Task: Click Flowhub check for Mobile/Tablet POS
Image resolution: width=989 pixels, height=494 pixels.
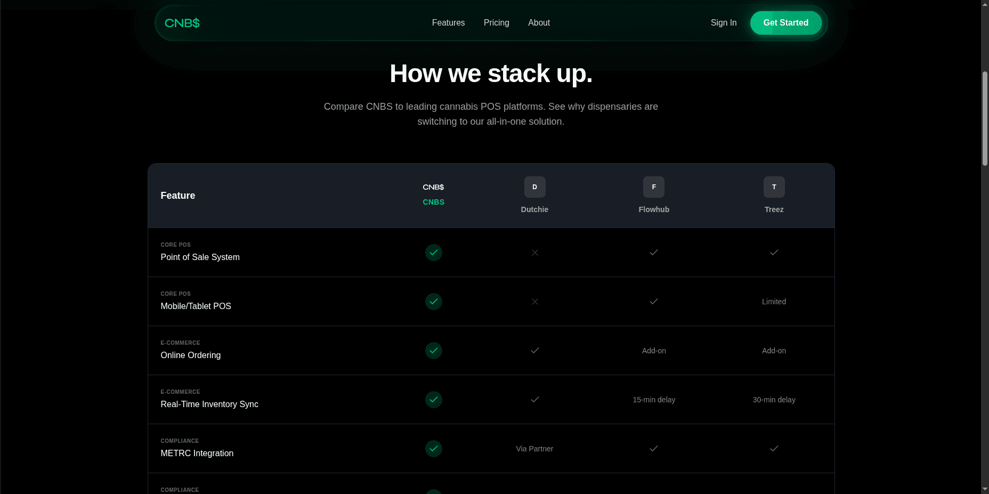Action: [654, 302]
